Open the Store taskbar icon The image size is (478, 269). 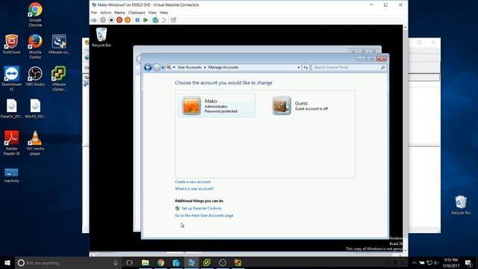pos(176,262)
